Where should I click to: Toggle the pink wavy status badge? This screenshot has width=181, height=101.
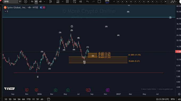tap(44, 8)
